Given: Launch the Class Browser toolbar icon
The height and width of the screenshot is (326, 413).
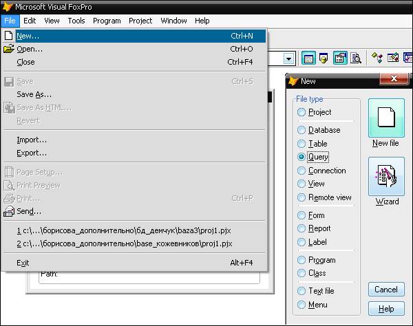Looking at the screenshot, I should point(377,58).
